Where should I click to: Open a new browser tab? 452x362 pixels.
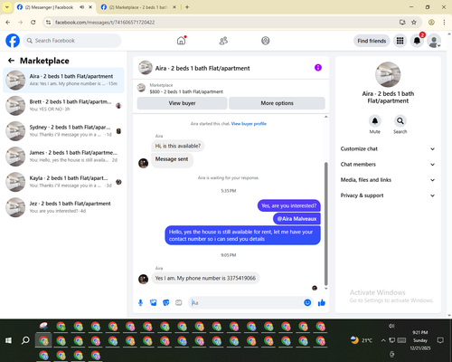(187, 7)
